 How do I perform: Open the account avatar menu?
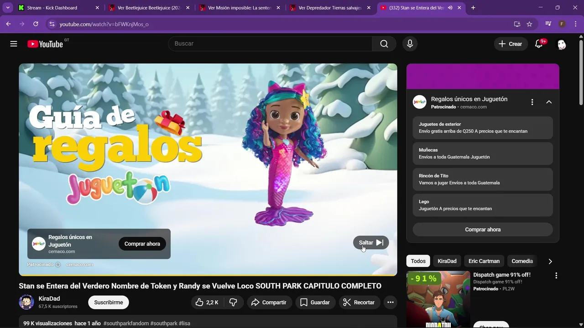coord(562,44)
